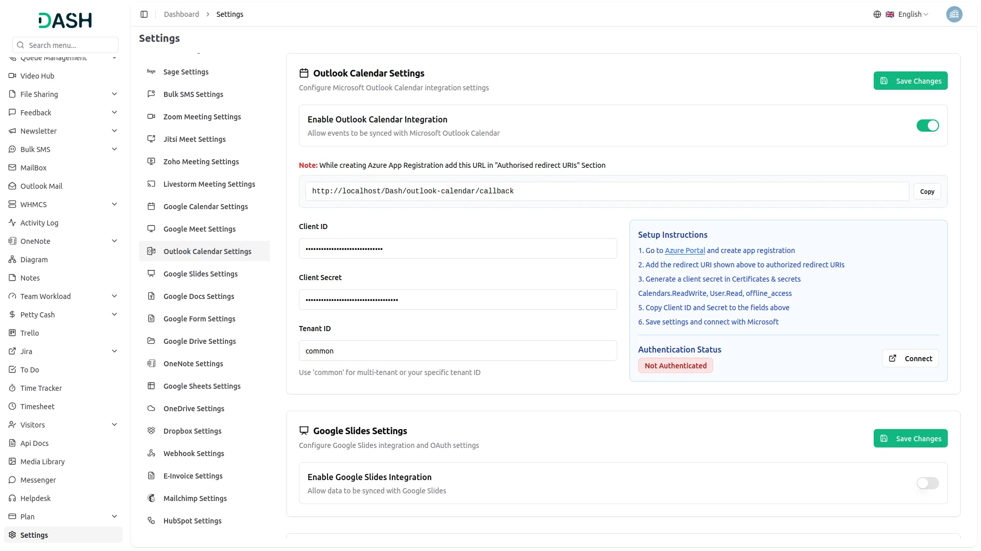Open Sage Settings entry
This screenshot has height=551, width=981.
coord(204,72)
